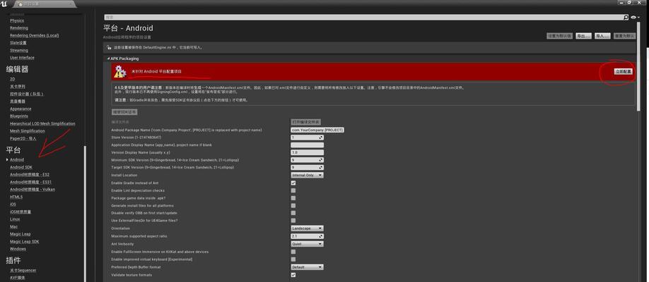
Task: Close the project settings tab
Action: click(x=71, y=4)
